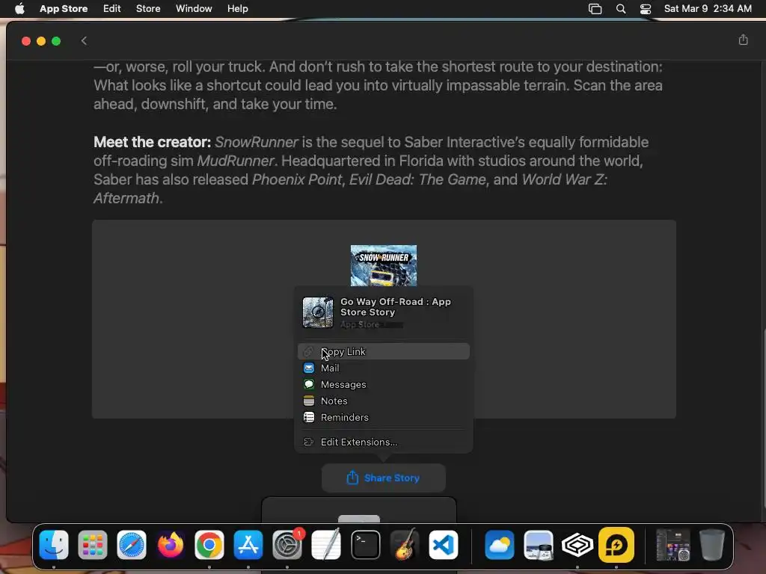
Task: Go back using the toolbar chevron
Action: pyautogui.click(x=84, y=41)
